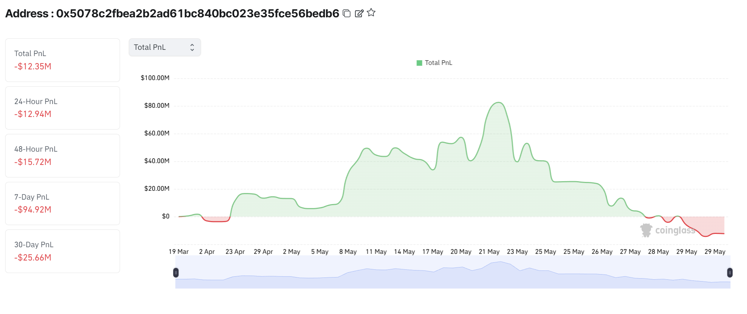This screenshot has width=747, height=314.
Task: Select the 7-Day PnL card
Action: (x=62, y=203)
